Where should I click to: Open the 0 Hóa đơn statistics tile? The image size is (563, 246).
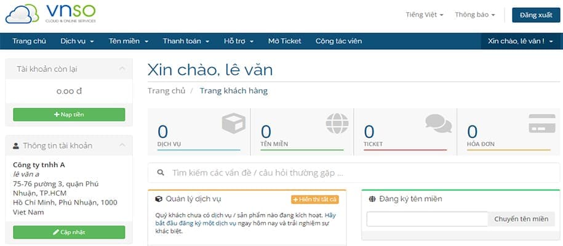point(508,132)
